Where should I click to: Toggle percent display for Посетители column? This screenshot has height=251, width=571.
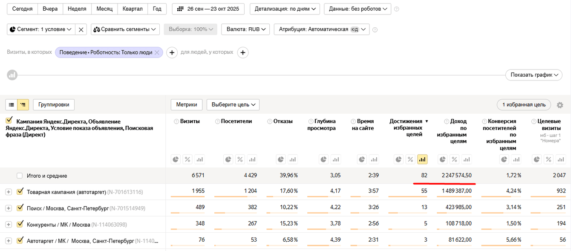point(240,159)
